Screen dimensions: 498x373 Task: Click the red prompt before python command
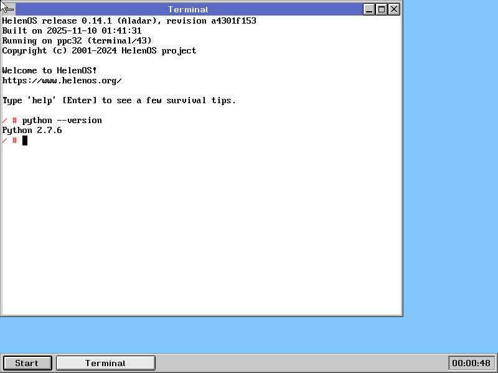coord(9,121)
